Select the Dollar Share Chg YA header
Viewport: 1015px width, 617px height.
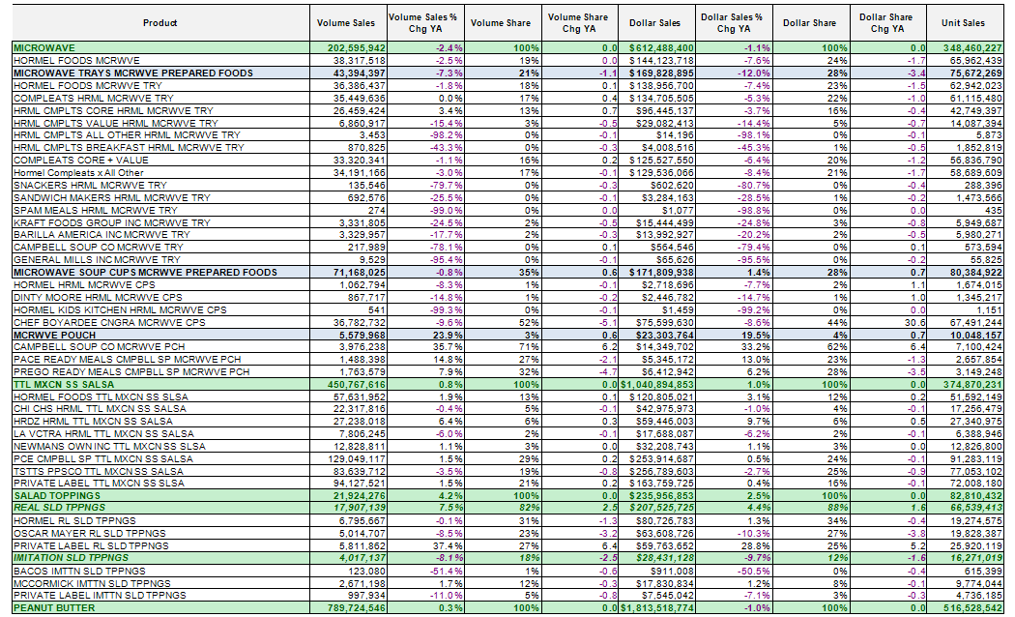click(x=886, y=23)
